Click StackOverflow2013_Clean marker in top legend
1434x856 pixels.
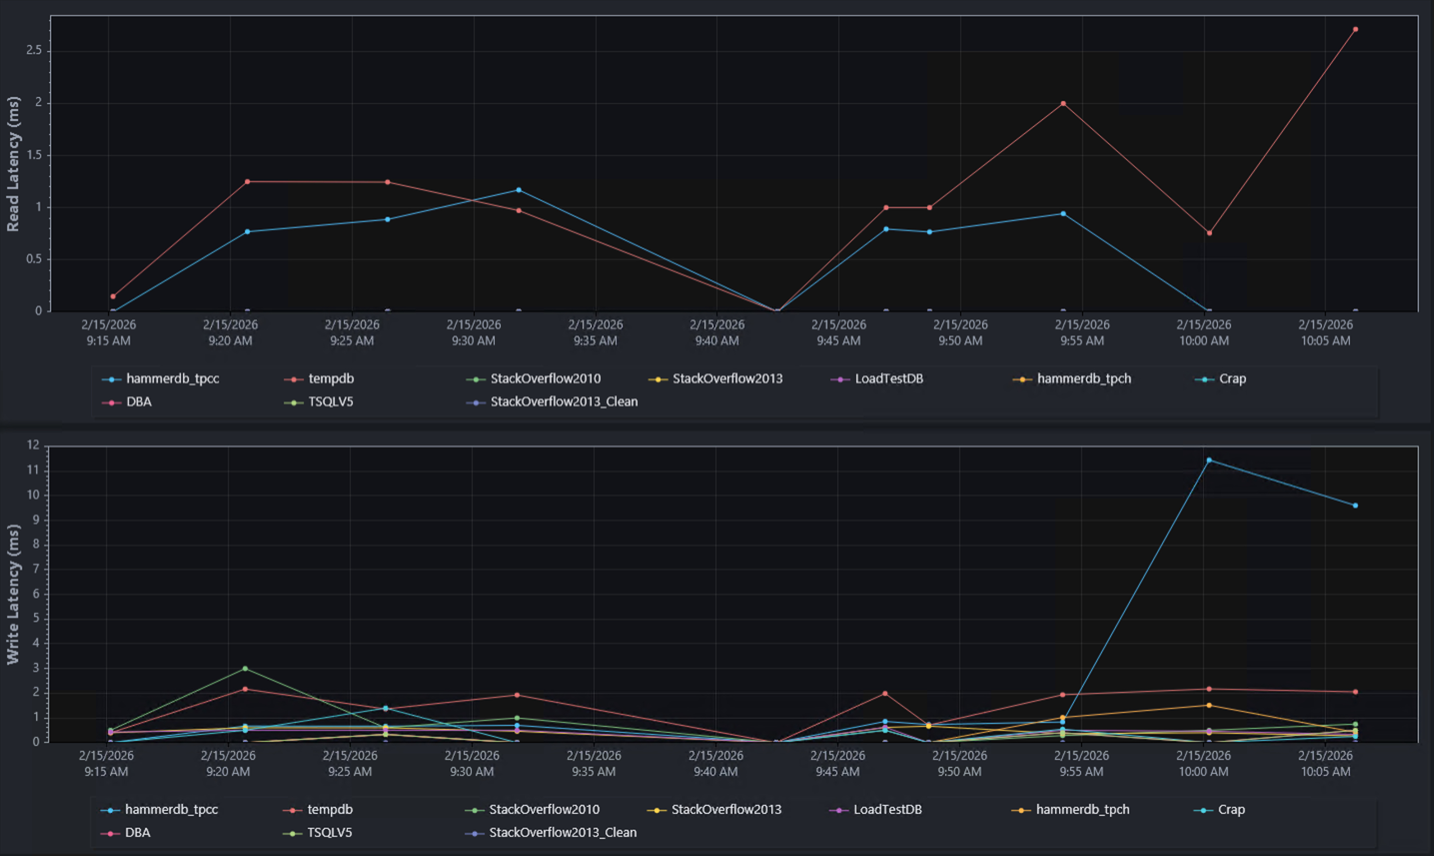point(476,403)
